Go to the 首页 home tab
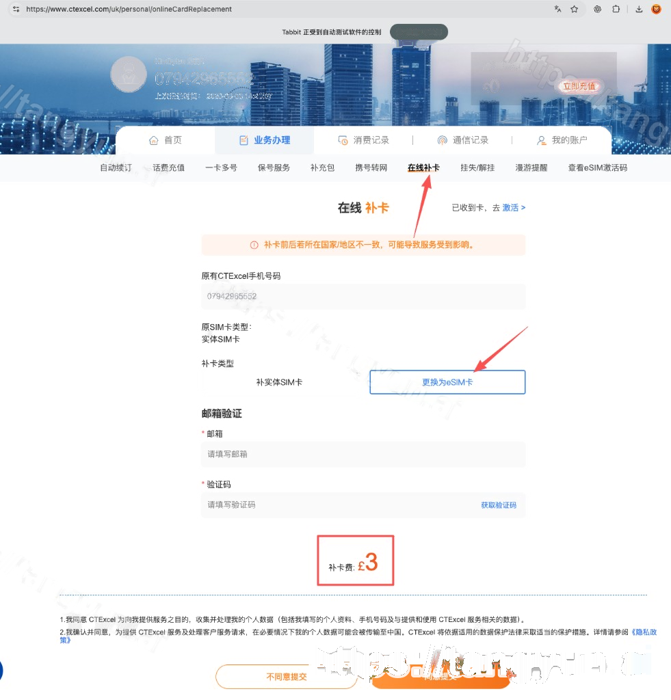Image resolution: width=671 pixels, height=700 pixels. click(x=166, y=140)
